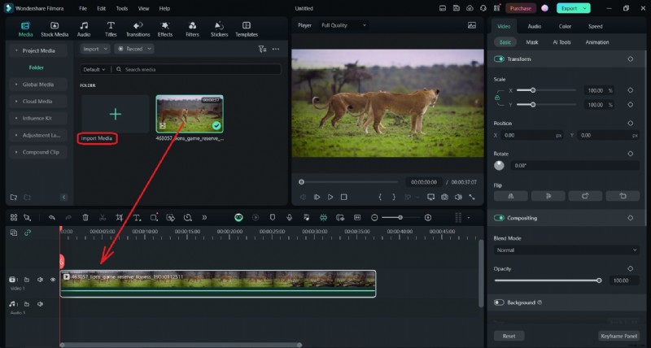Expand the Compound Clip item

tap(37, 152)
